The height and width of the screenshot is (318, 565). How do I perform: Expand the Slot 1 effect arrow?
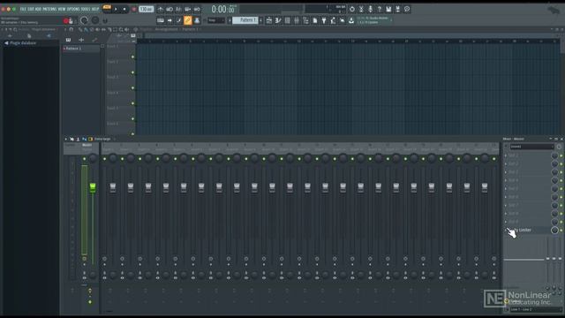[x=506, y=155]
